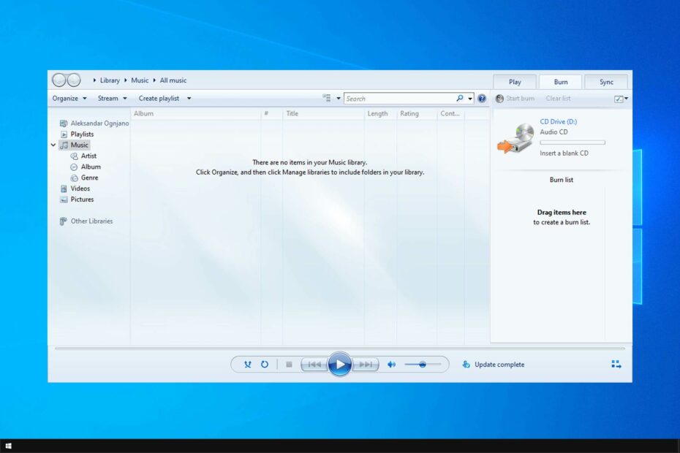Skip to the next track
The width and height of the screenshot is (680, 453).
tap(365, 364)
